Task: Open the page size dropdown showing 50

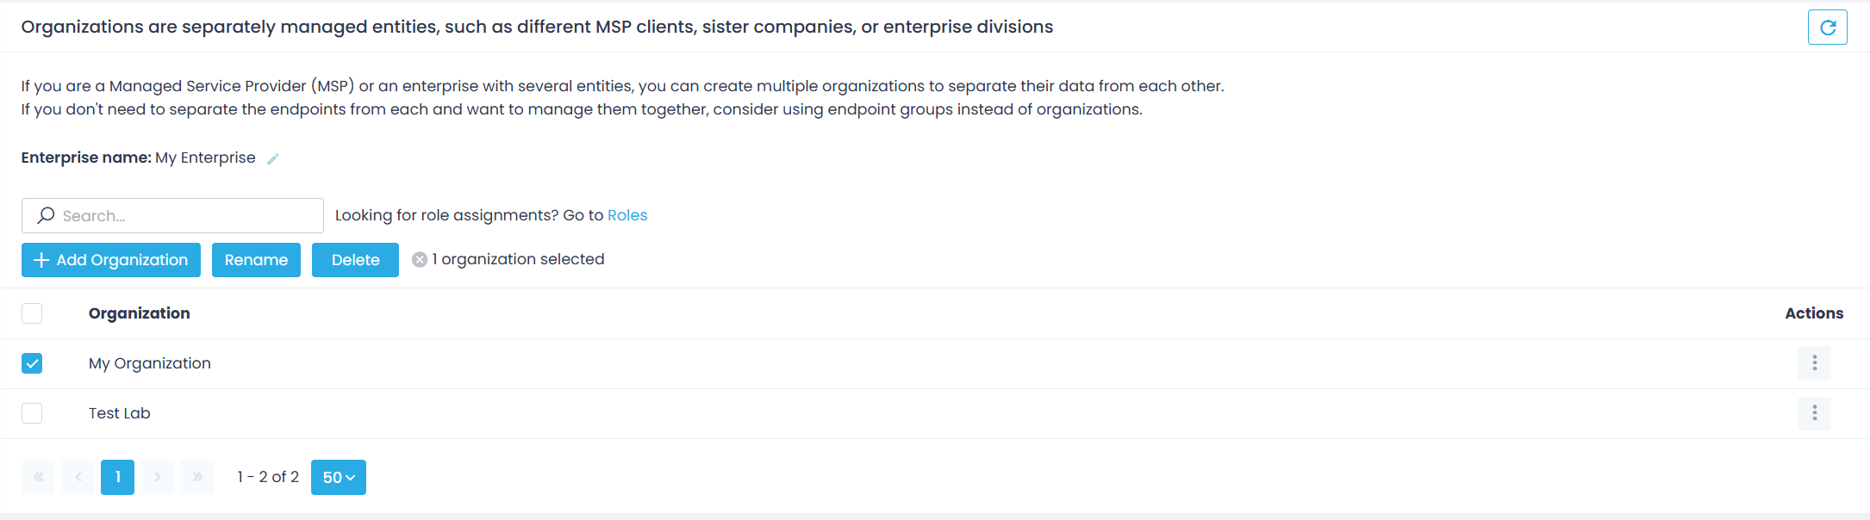Action: 338,476
